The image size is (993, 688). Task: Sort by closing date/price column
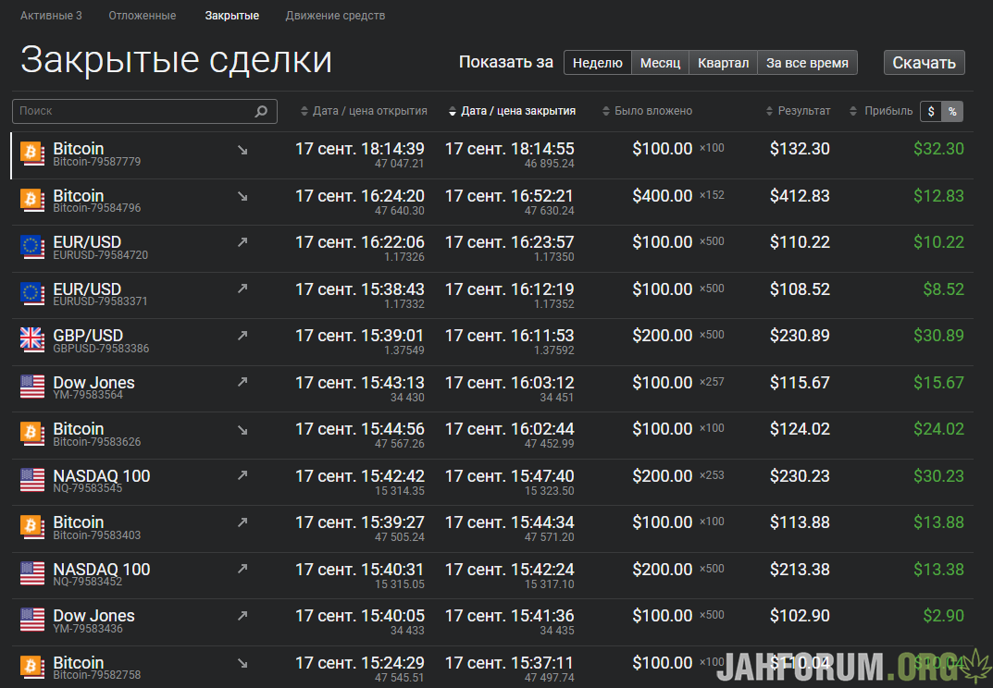tap(512, 111)
